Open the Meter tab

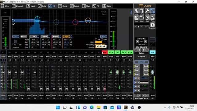107,6
